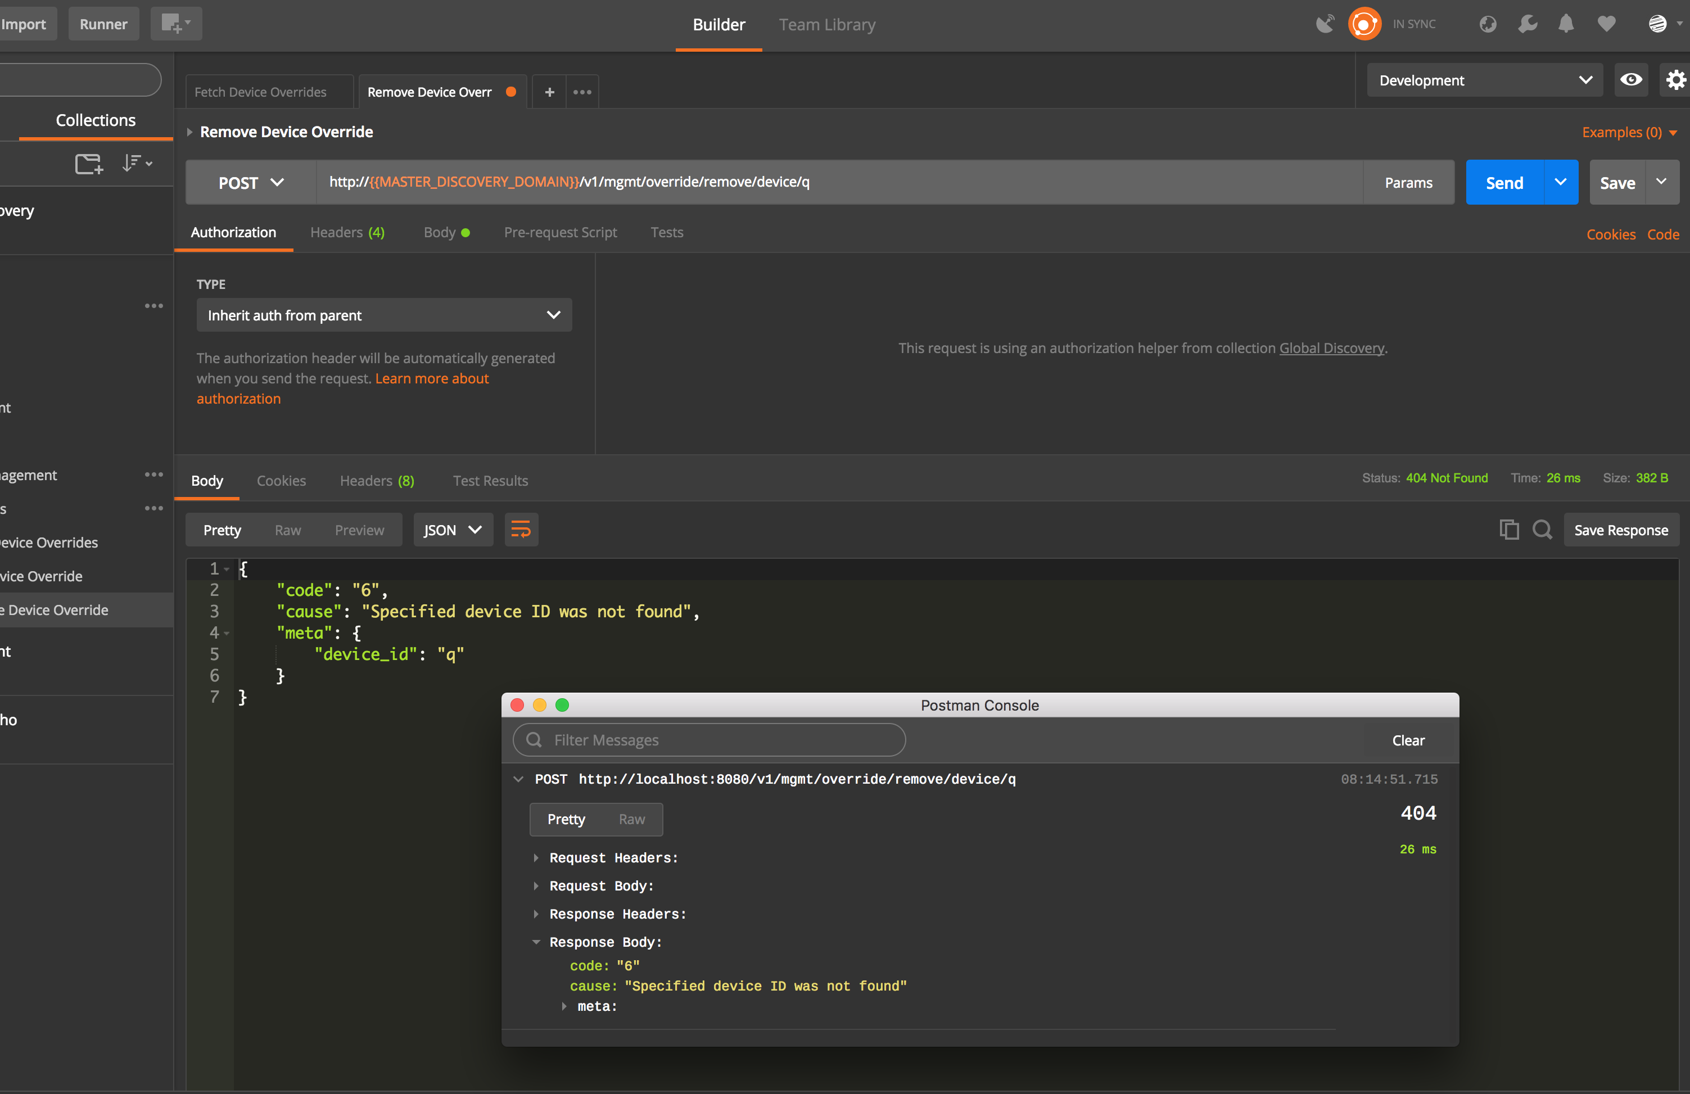This screenshot has height=1094, width=1690.
Task: Open the notifications bell icon
Action: pos(1566,24)
